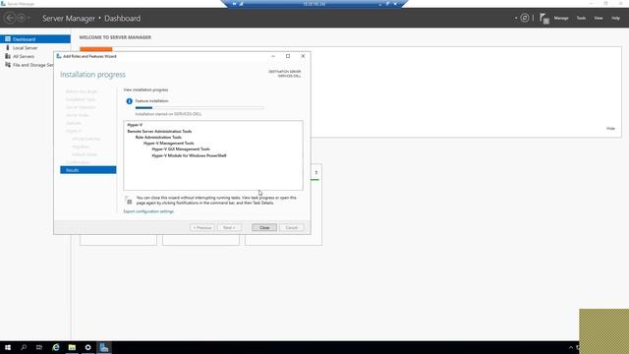Open the notifications flag icon
The image size is (629, 354).
pyautogui.click(x=543, y=18)
